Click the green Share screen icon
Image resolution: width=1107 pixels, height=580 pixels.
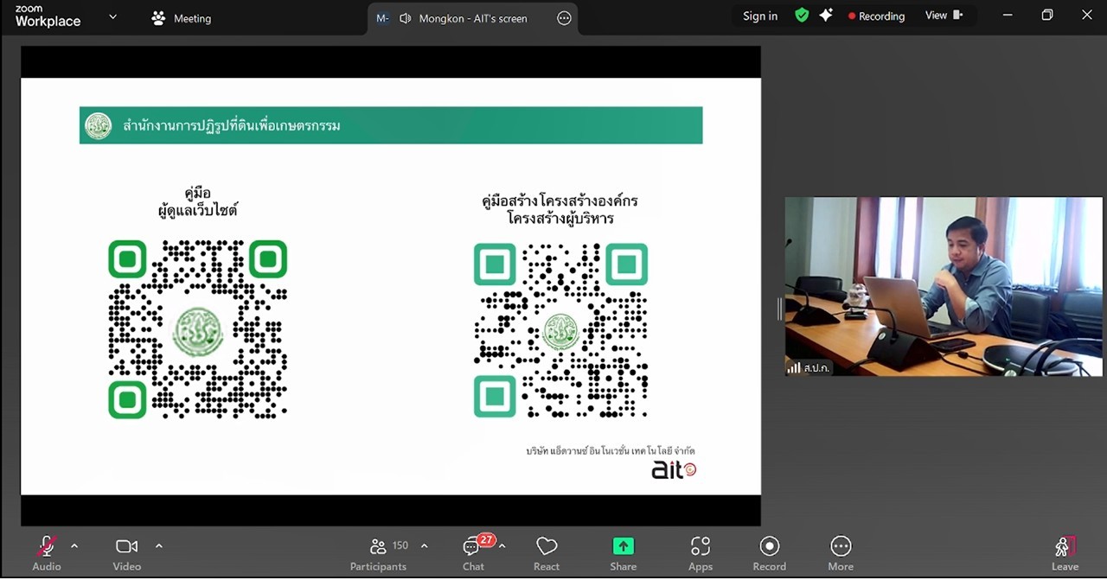coord(623,546)
